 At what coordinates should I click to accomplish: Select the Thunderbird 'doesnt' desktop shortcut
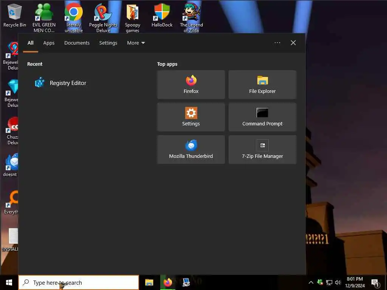pyautogui.click(x=10, y=165)
